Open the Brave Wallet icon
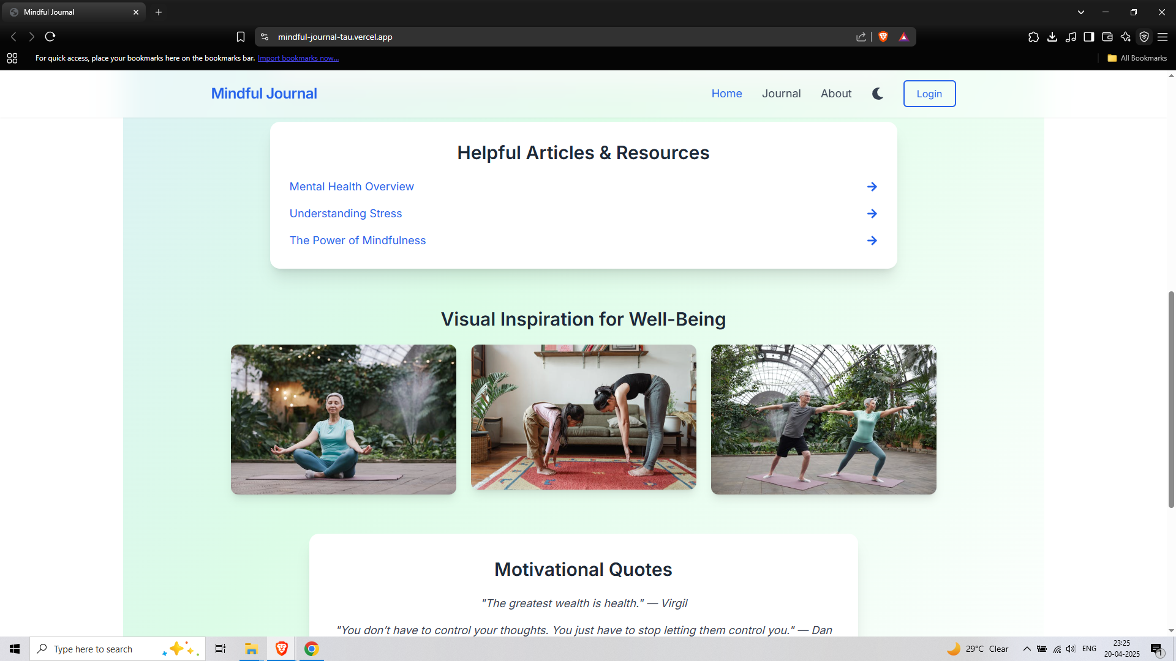The image size is (1176, 661). pos(1107,37)
